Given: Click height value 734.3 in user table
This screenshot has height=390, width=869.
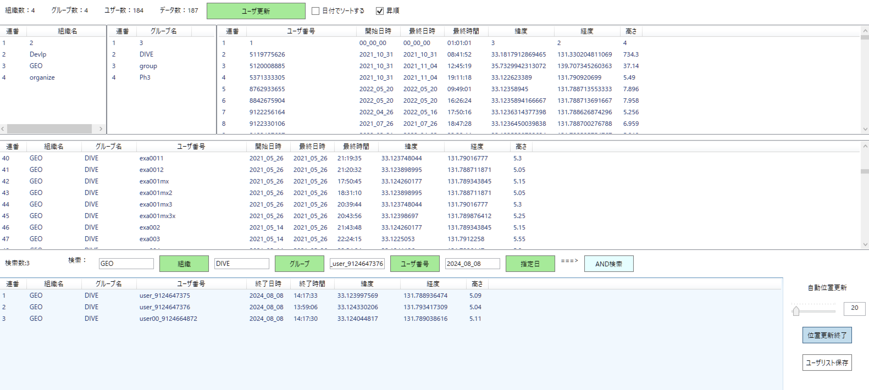Looking at the screenshot, I should pos(631,54).
